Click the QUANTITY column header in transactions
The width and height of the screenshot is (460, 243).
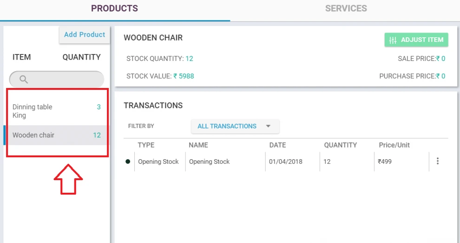[x=340, y=145]
